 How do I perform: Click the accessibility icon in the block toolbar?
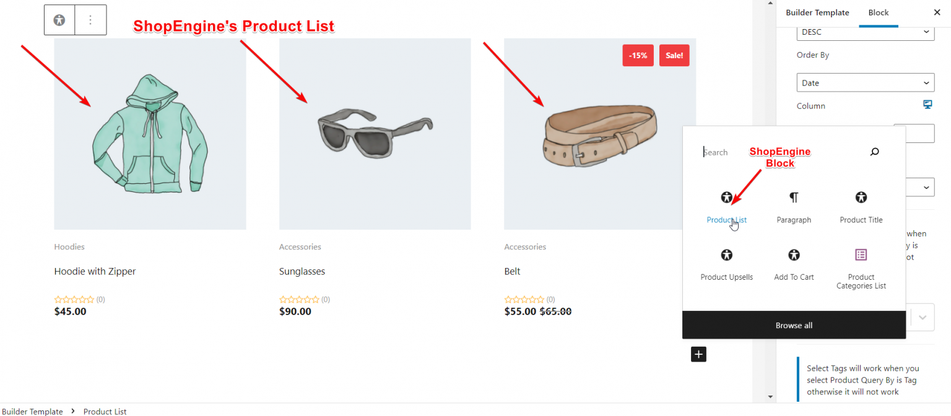click(x=59, y=20)
